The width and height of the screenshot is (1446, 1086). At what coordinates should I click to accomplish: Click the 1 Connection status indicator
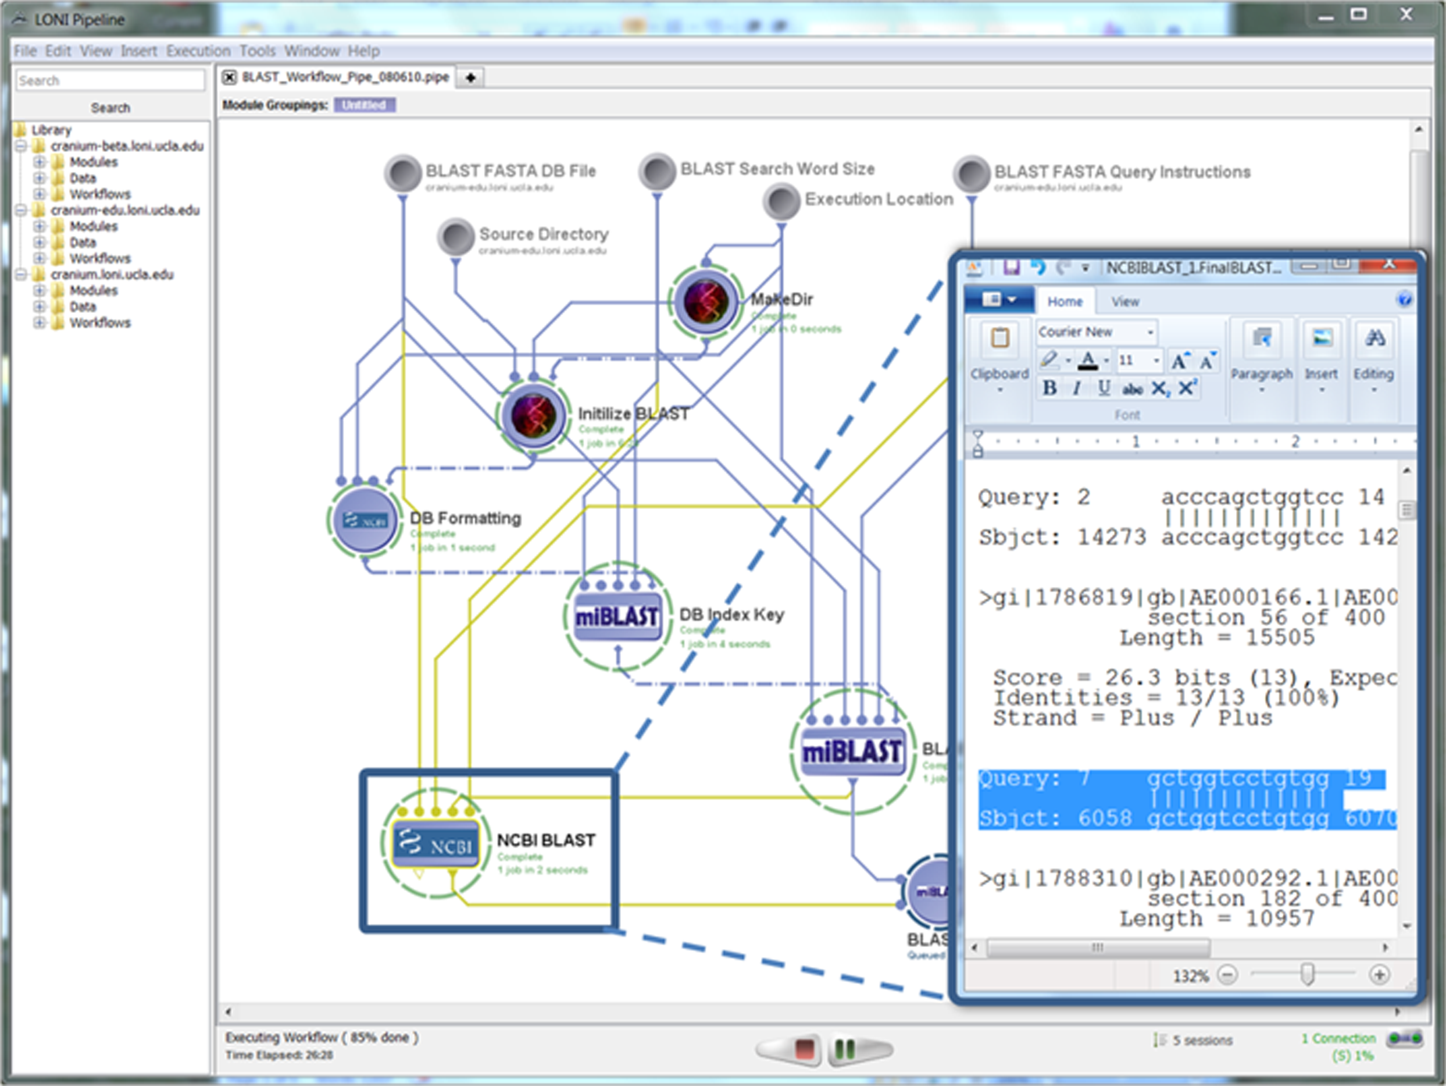(x=1338, y=1038)
